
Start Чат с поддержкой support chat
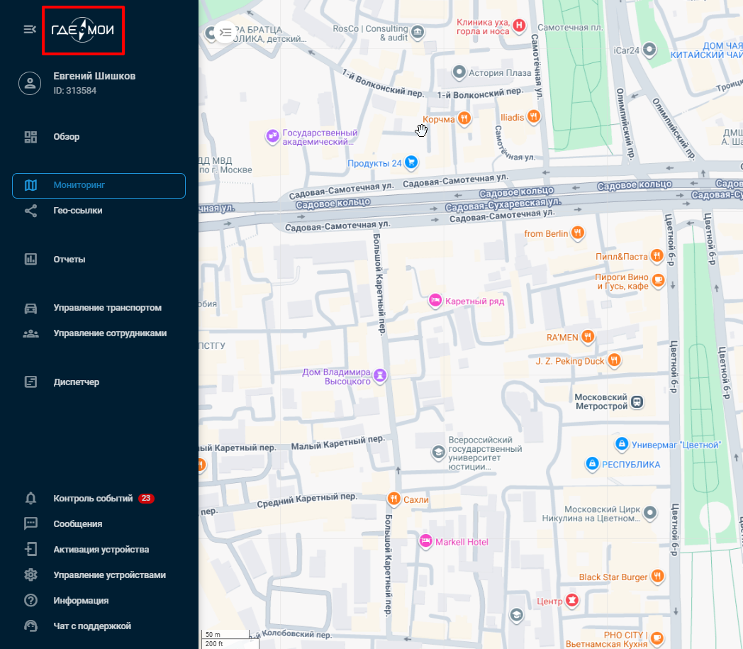[x=91, y=626]
